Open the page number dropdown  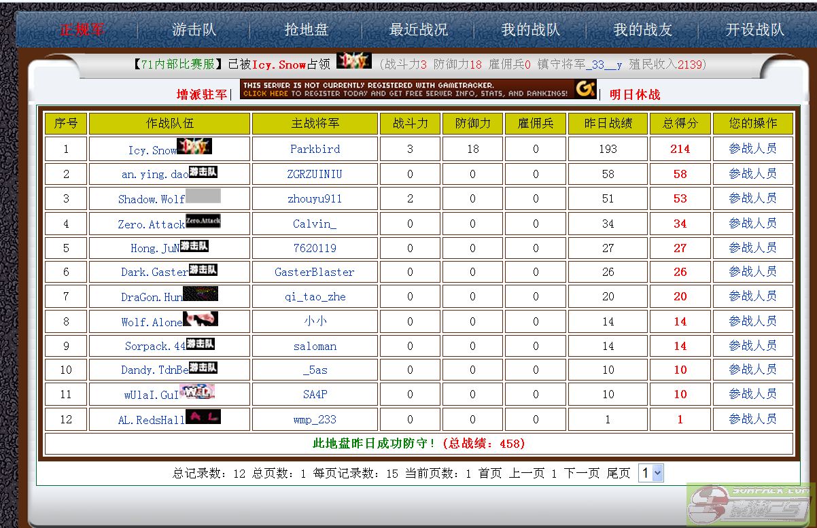[x=650, y=474]
